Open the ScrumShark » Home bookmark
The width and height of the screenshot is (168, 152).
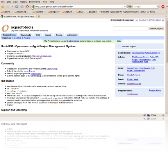pyautogui.click(x=134, y=12)
